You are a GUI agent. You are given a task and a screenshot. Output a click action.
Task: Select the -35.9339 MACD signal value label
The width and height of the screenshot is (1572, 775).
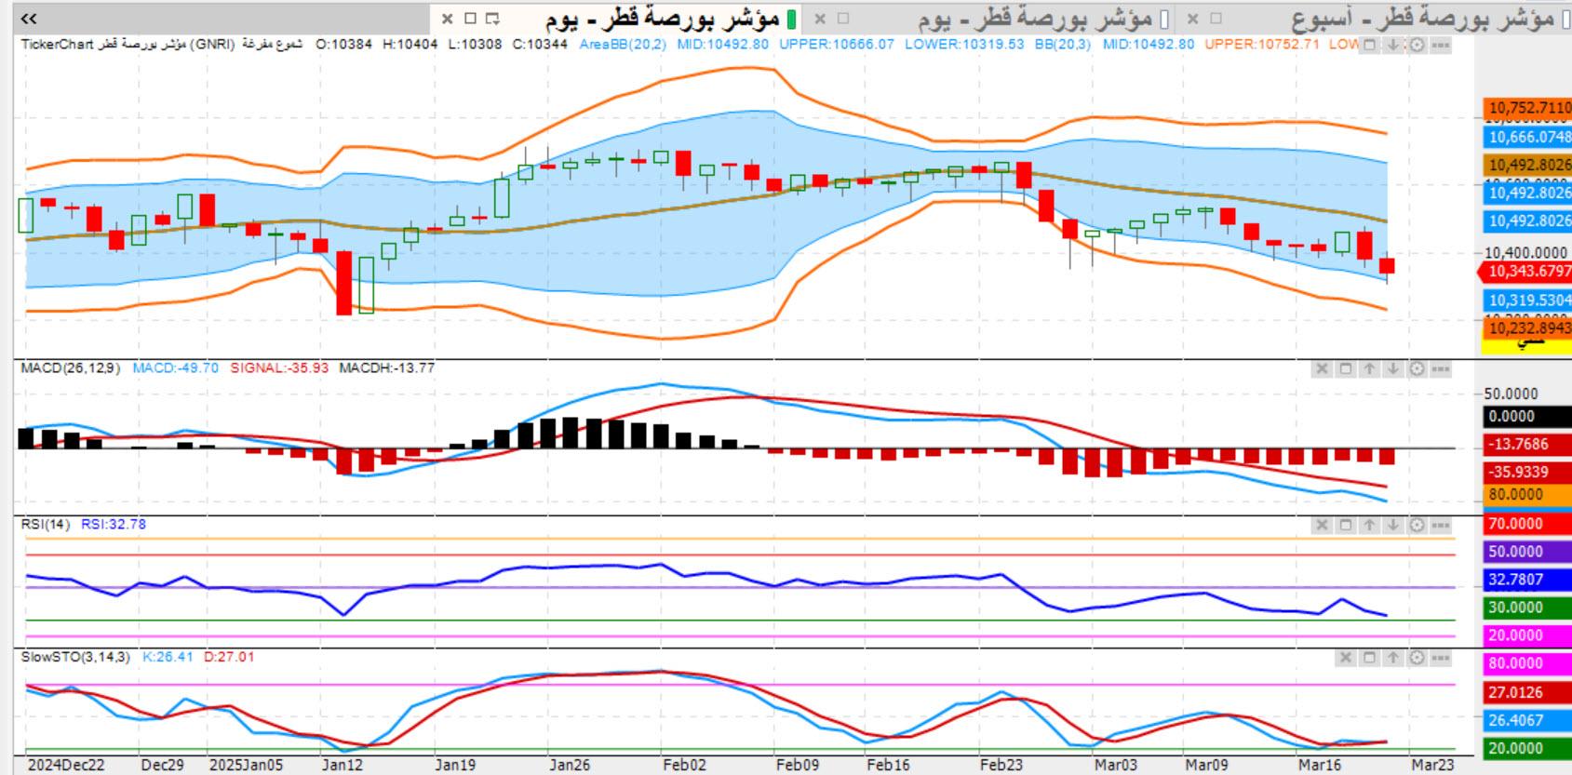click(x=1528, y=472)
